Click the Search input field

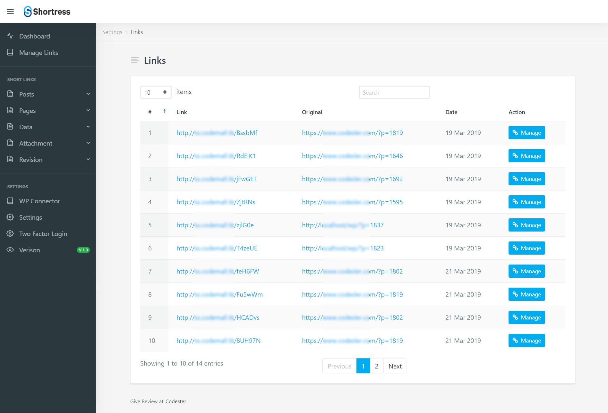[394, 92]
